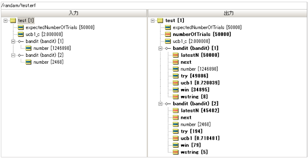Collapse bandit [2] node in output panel
The height and width of the screenshot is (160, 308).
[160, 104]
